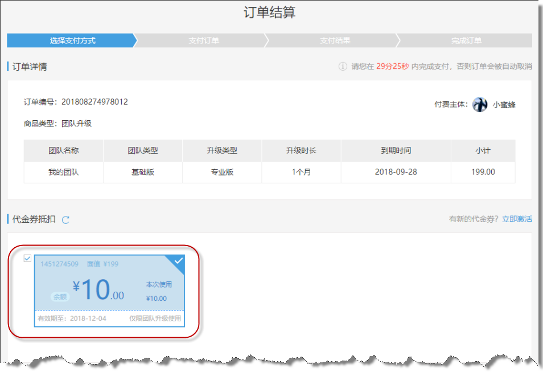Click order number 201808274978012
The height and width of the screenshot is (372, 543).
[94, 102]
